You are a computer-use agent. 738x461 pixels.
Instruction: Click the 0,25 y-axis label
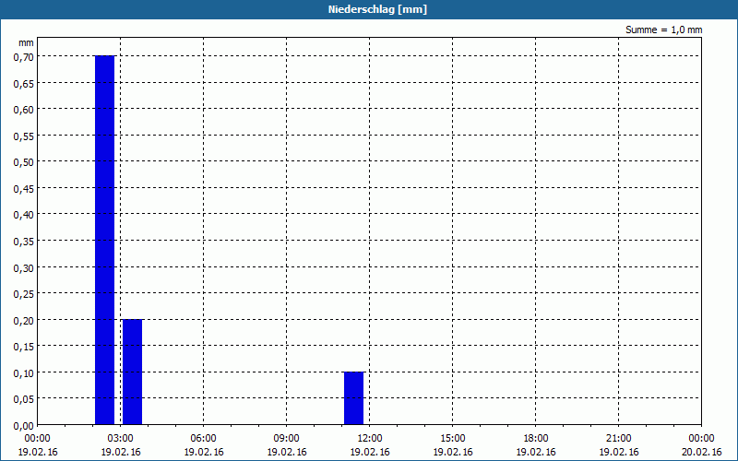tap(24, 294)
